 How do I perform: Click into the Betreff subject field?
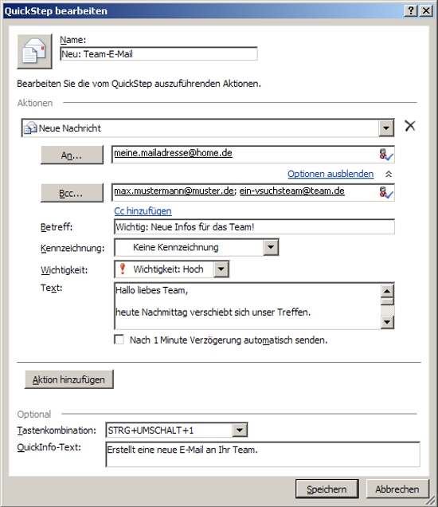[x=255, y=227]
